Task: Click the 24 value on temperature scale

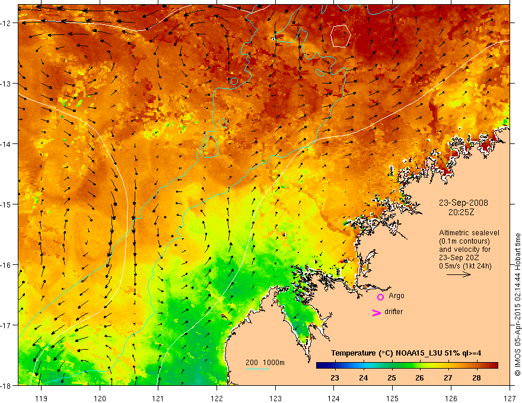Action: [363, 378]
